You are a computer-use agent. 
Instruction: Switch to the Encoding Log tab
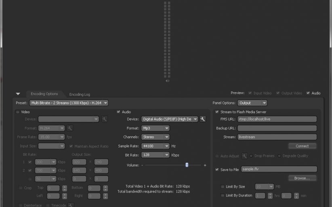pos(79,94)
